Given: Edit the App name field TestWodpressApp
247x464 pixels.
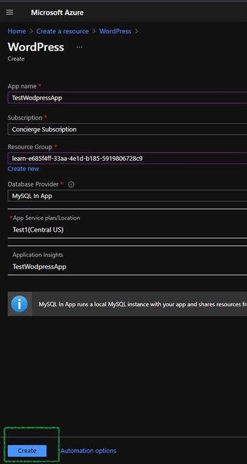Looking at the screenshot, I should (x=127, y=98).
